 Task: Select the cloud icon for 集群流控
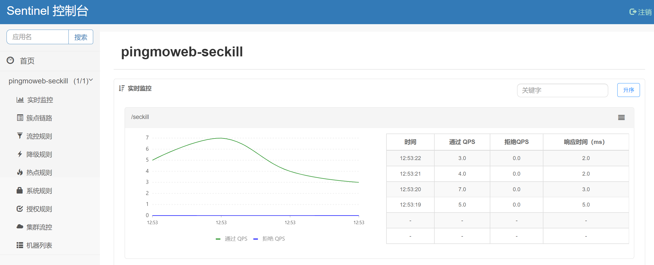click(20, 227)
